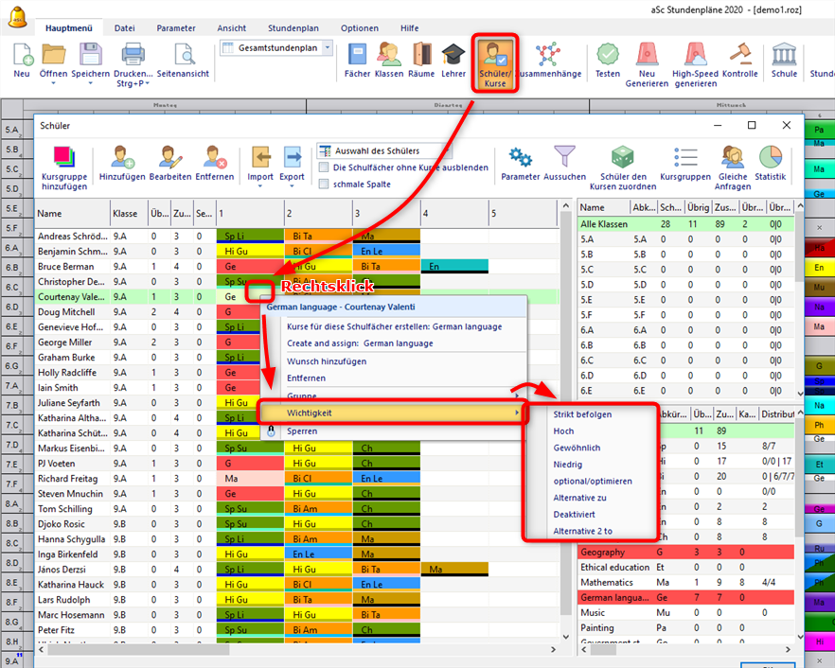Toggle Die Schulfächer ohne Kurse ausblenden checkbox

[x=323, y=167]
